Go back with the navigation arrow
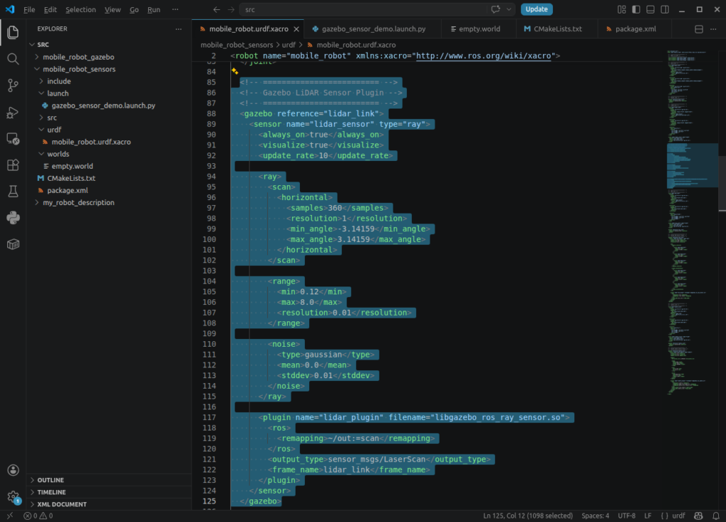Viewport: 726px width, 522px height. [x=217, y=9]
